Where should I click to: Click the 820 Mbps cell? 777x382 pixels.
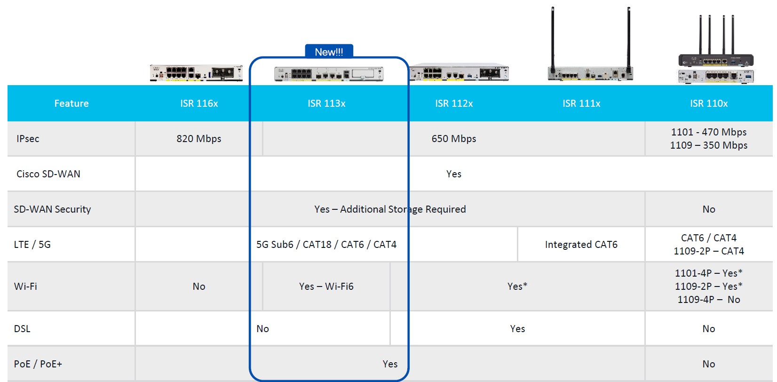(199, 139)
